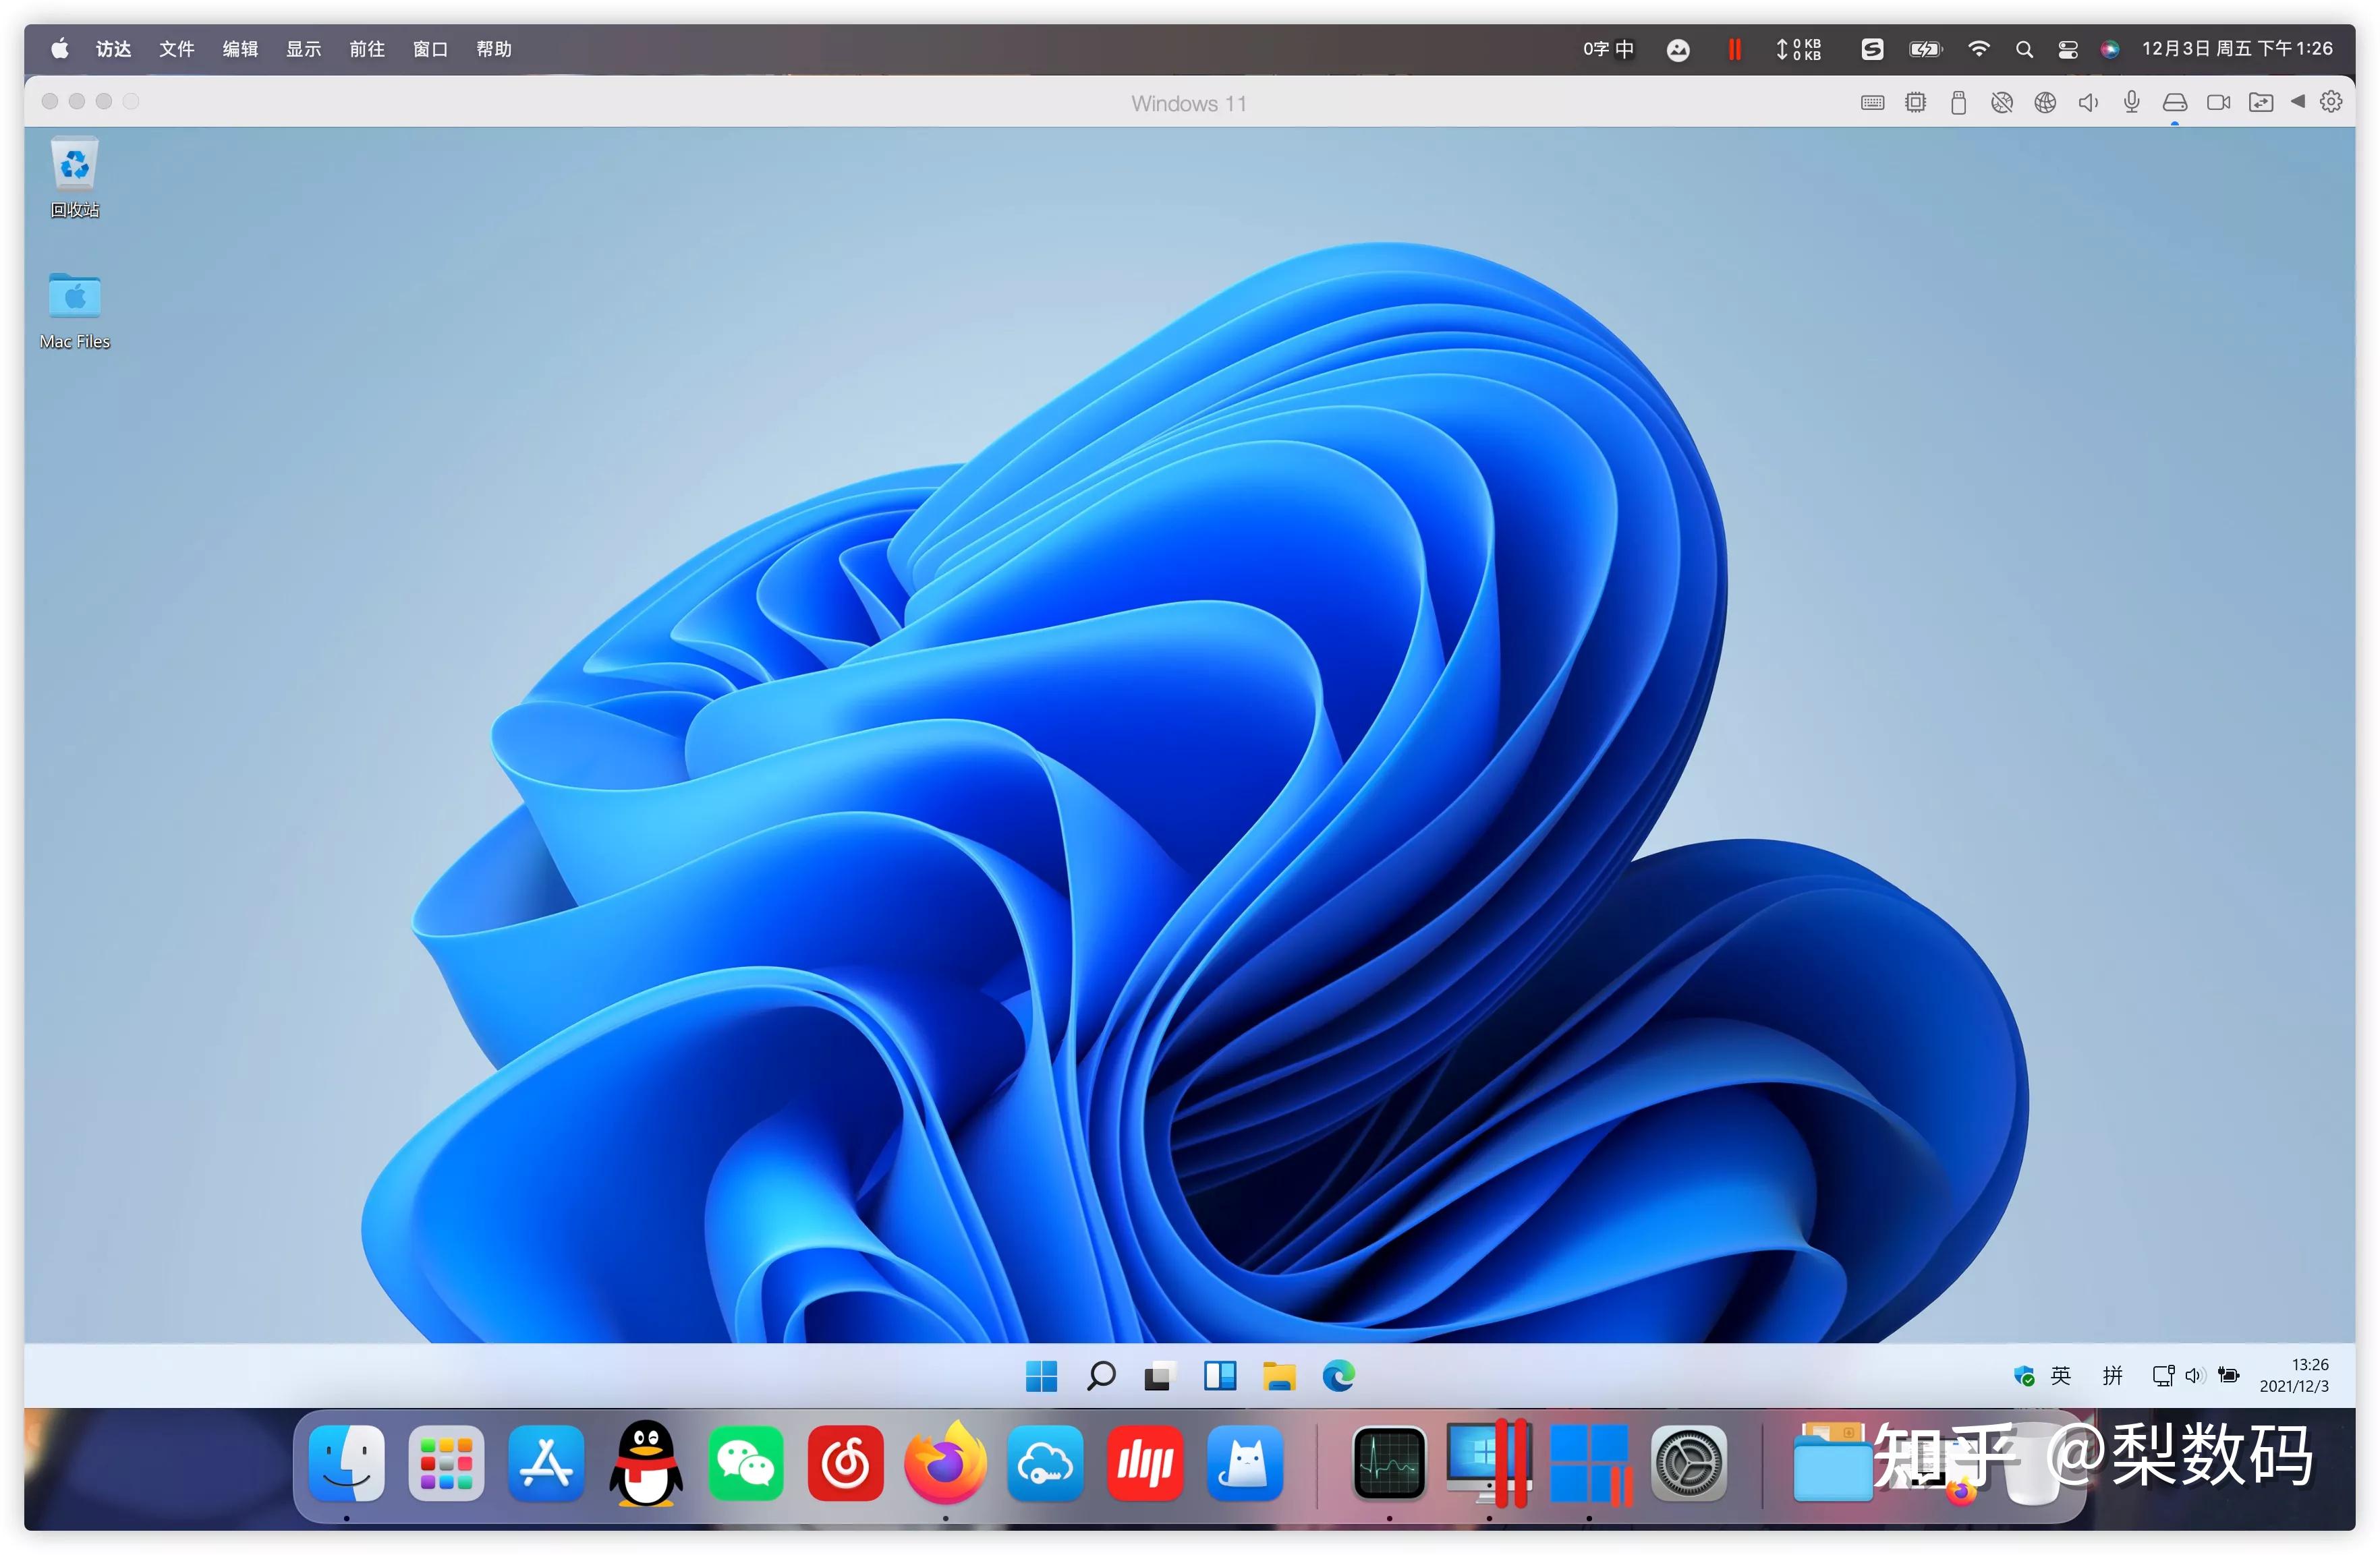Viewport: 2380px width, 1555px height.
Task: Open File Explorer from Windows taskbar
Action: coord(1279,1376)
